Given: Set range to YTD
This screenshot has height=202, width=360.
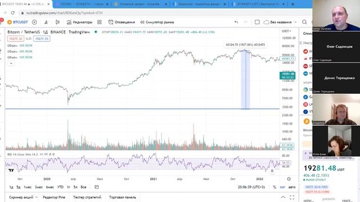Looking at the screenshot, I should 60,187.
